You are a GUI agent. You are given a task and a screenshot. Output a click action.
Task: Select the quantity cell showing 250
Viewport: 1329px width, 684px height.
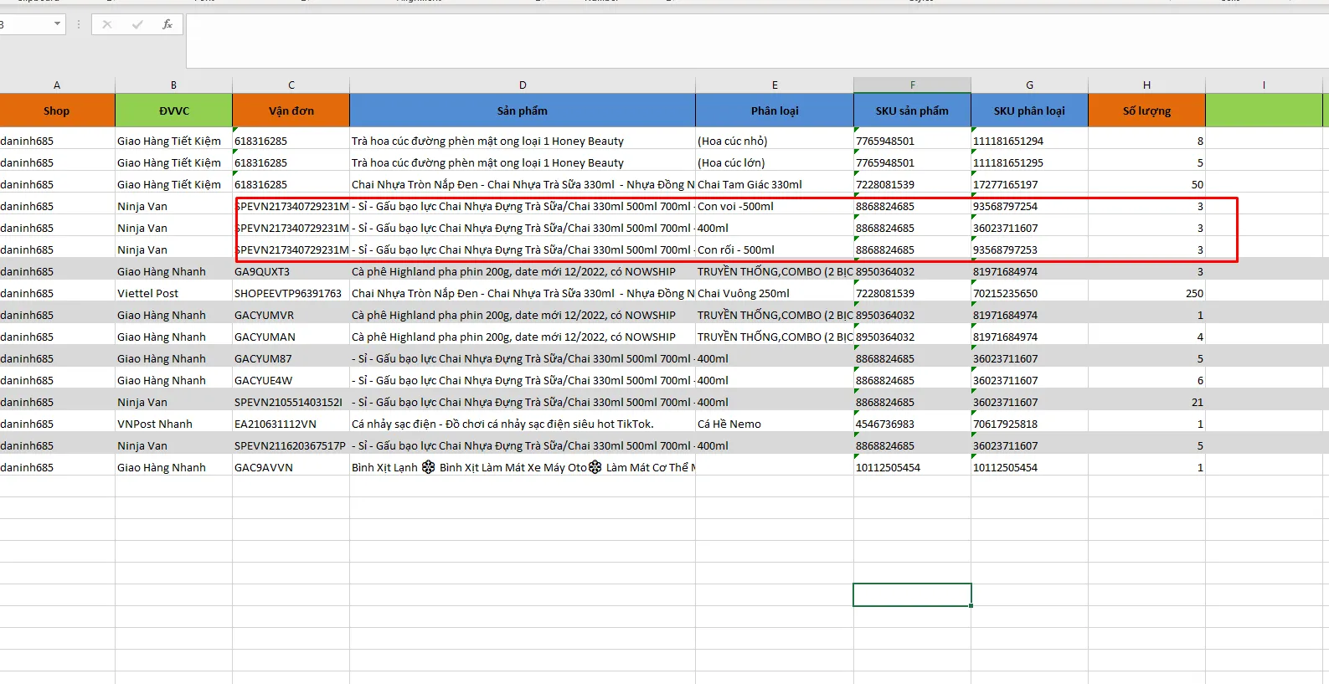coord(1147,293)
